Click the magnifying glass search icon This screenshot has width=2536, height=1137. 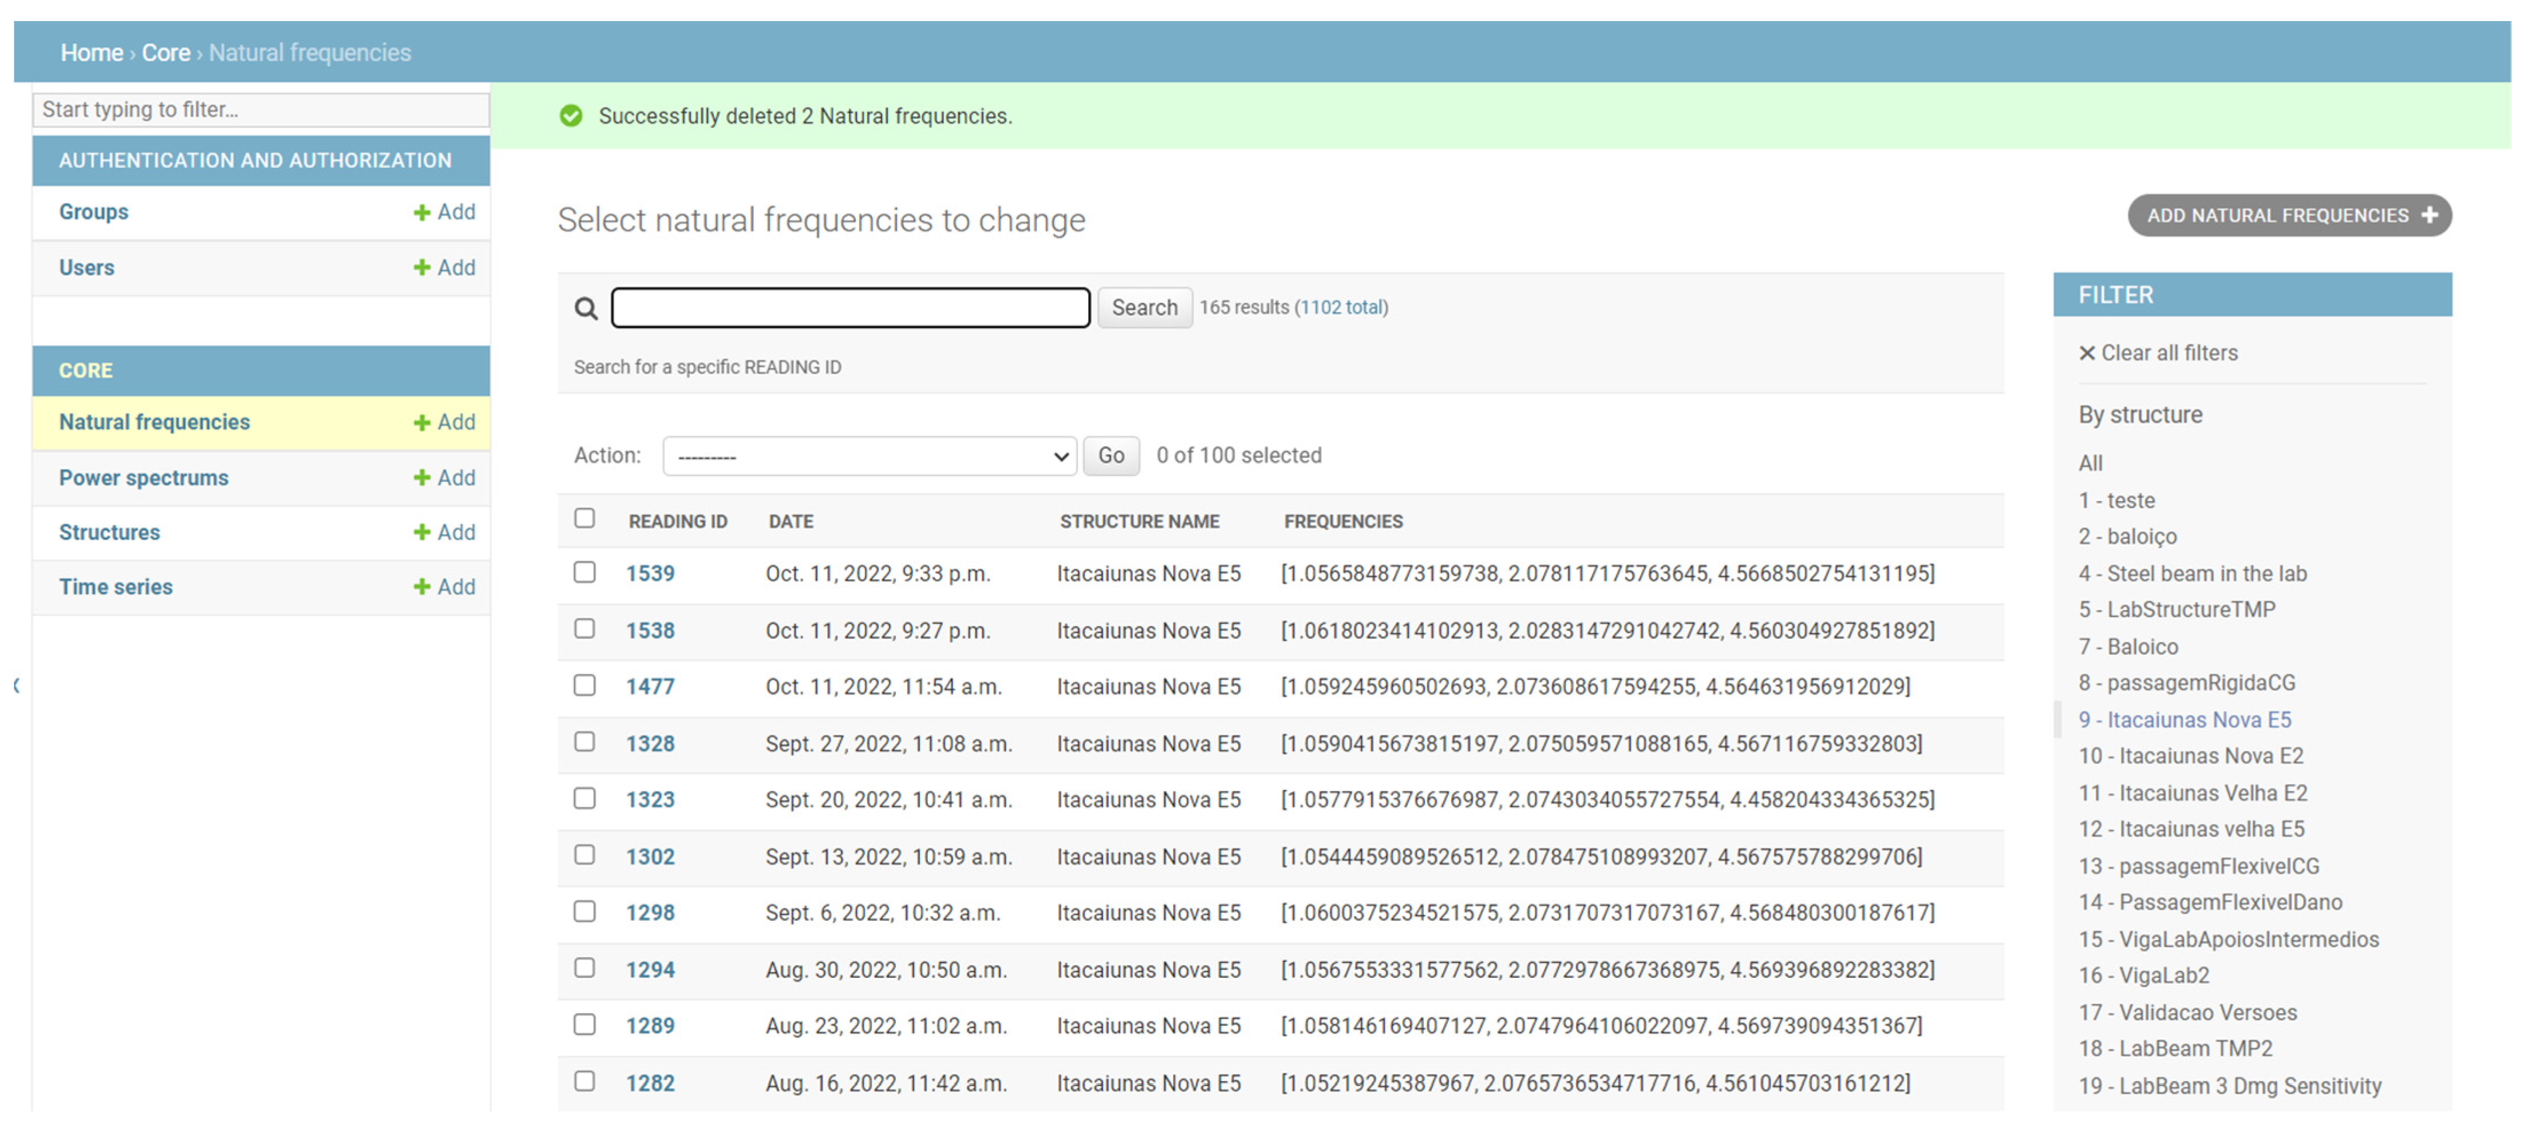click(x=586, y=309)
